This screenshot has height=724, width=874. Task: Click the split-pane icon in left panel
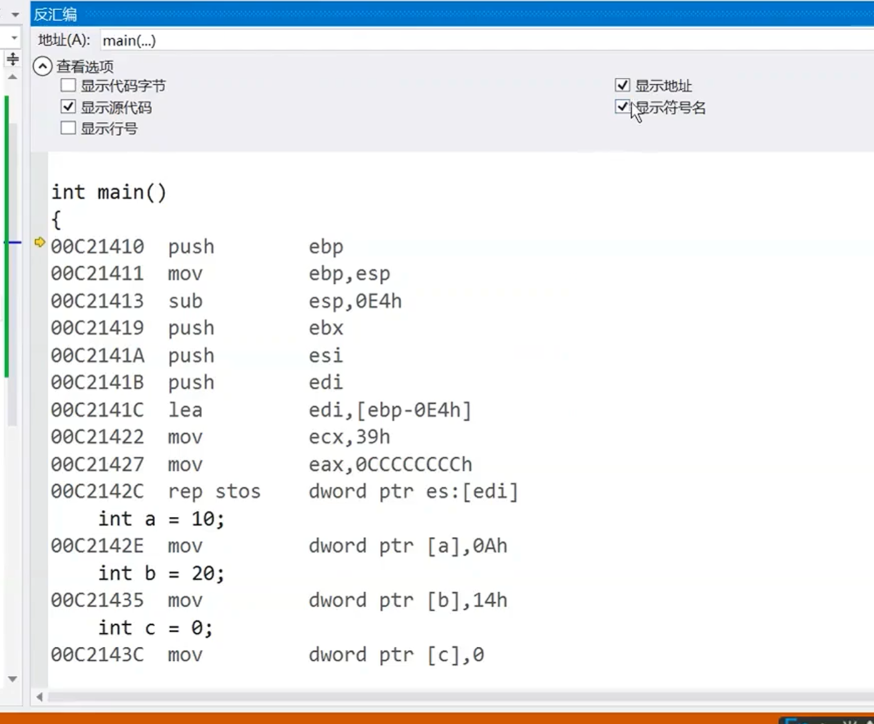(x=12, y=60)
